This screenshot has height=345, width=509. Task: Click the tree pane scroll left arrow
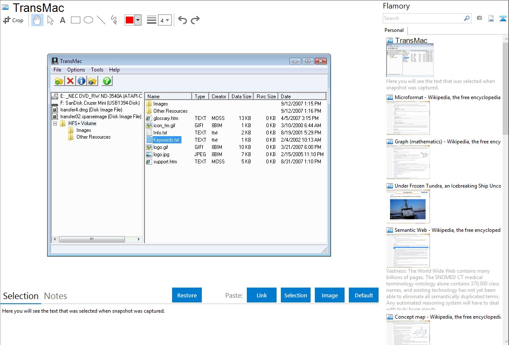(x=55, y=240)
